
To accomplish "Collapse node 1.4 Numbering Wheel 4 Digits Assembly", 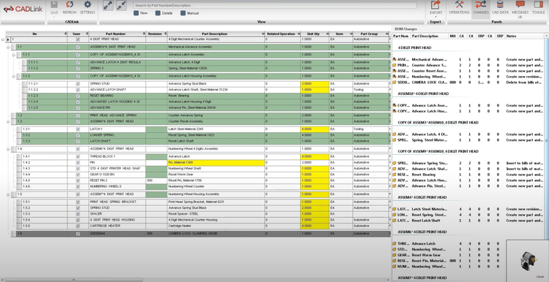I will (x=8, y=149).
